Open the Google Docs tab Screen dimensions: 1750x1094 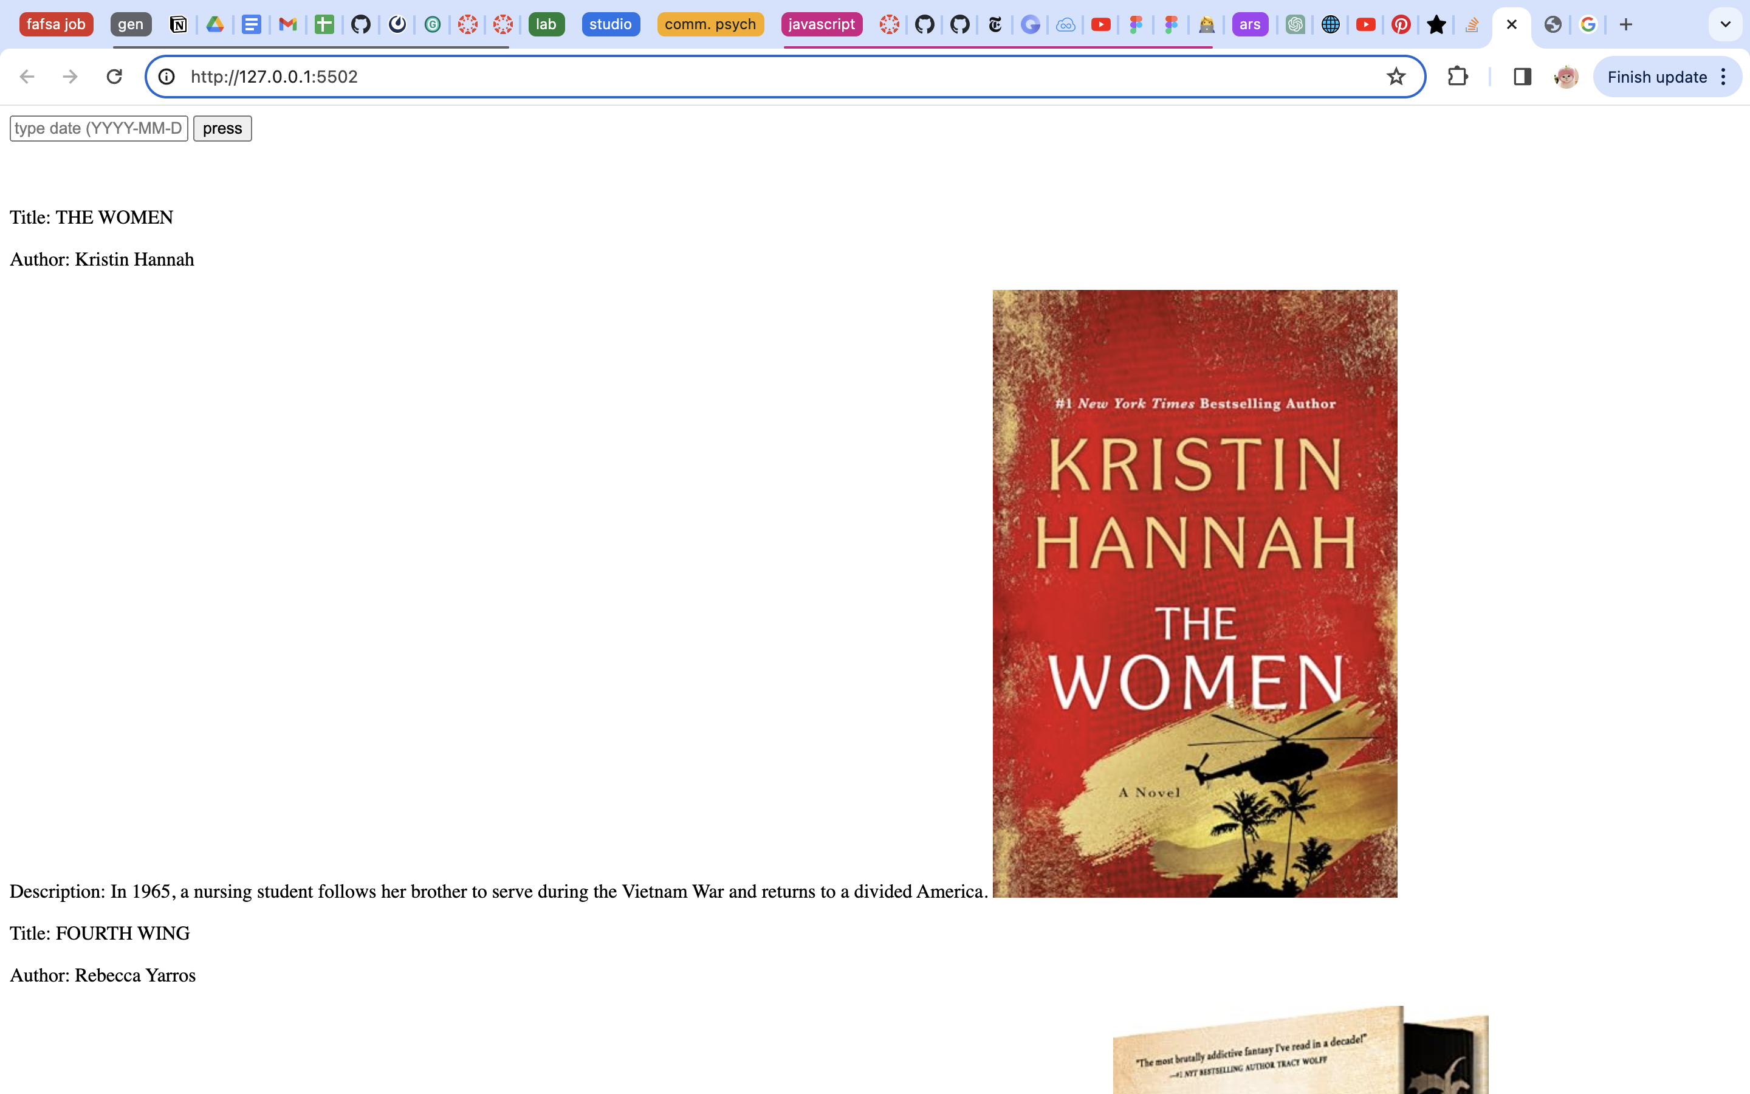(x=251, y=24)
